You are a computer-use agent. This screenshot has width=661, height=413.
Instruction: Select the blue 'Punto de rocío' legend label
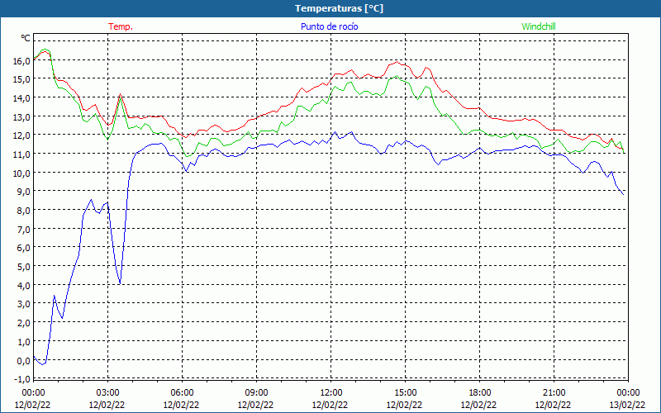click(x=329, y=26)
